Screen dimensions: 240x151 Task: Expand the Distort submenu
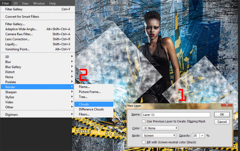tap(38, 72)
